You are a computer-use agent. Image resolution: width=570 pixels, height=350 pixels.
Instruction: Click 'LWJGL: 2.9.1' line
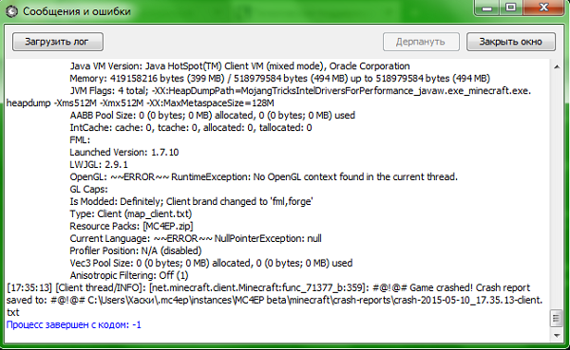[x=99, y=164]
